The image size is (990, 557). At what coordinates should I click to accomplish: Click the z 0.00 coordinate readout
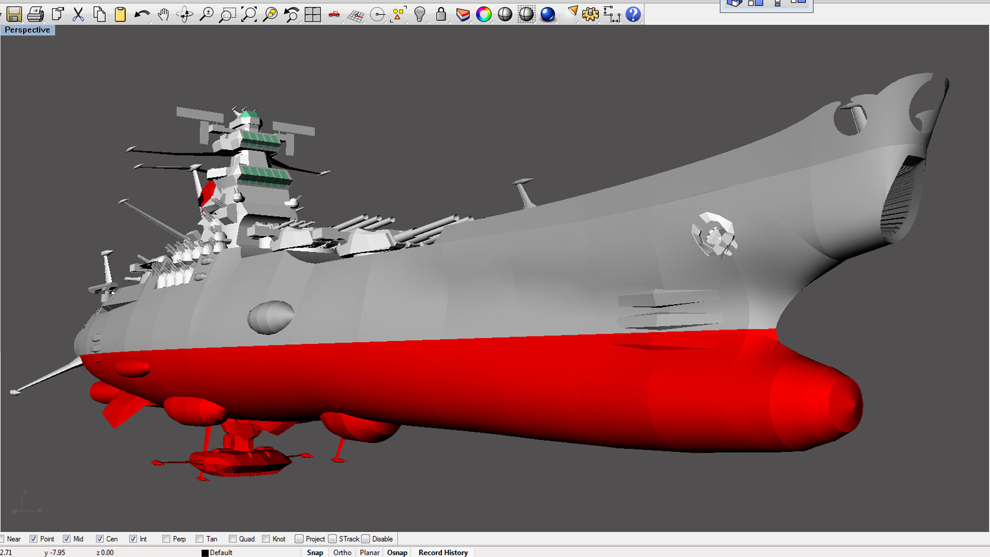click(x=105, y=552)
